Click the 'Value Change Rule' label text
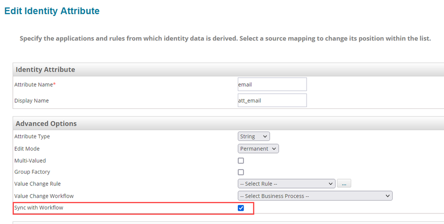Screen dimensions: 444x224 coord(37,184)
